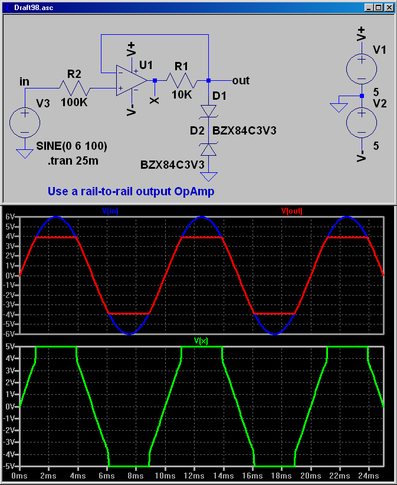Click the 'out' net label
The image size is (397, 485).
point(241,81)
